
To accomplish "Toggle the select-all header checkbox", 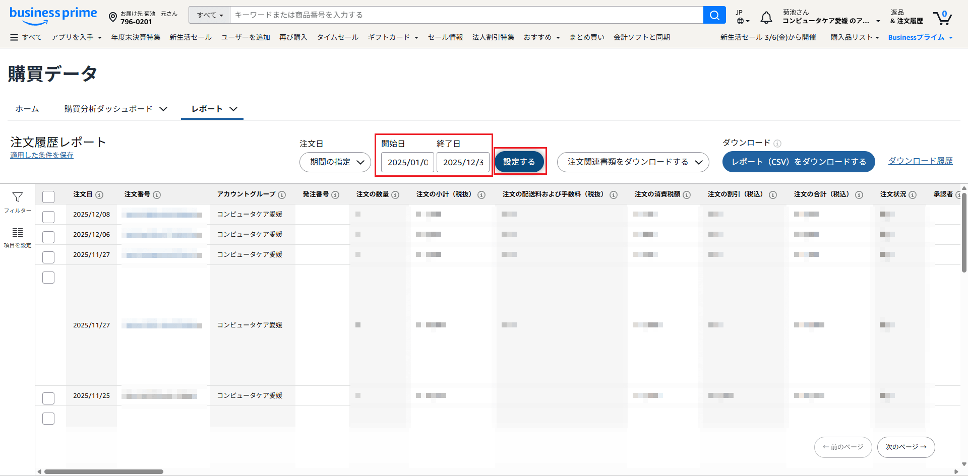I will tap(48, 196).
